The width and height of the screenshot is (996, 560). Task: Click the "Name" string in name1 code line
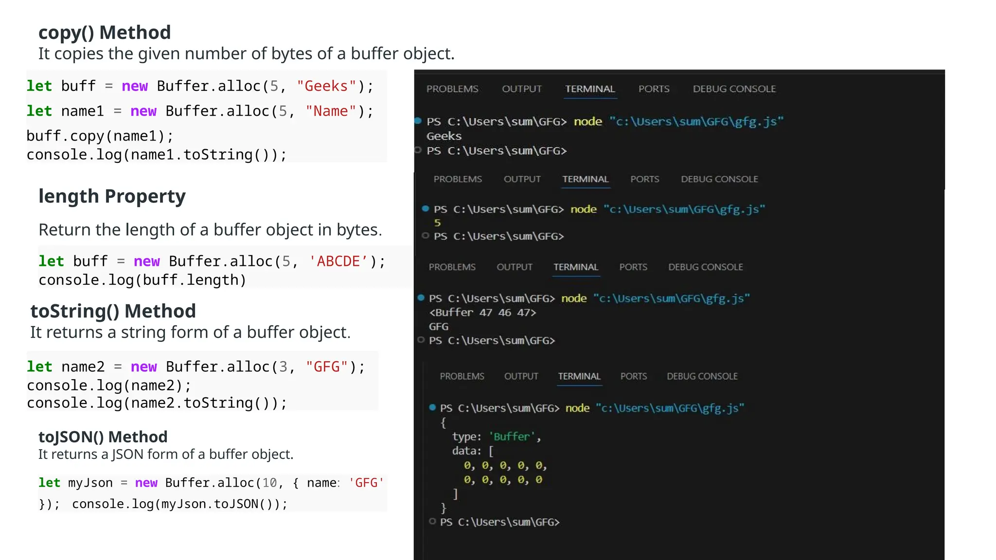331,111
